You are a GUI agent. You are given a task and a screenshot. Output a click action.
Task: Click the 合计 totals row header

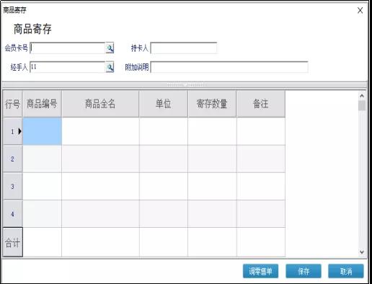point(13,242)
